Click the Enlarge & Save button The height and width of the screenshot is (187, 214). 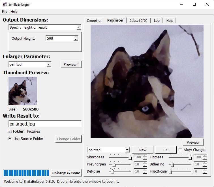click(66, 173)
